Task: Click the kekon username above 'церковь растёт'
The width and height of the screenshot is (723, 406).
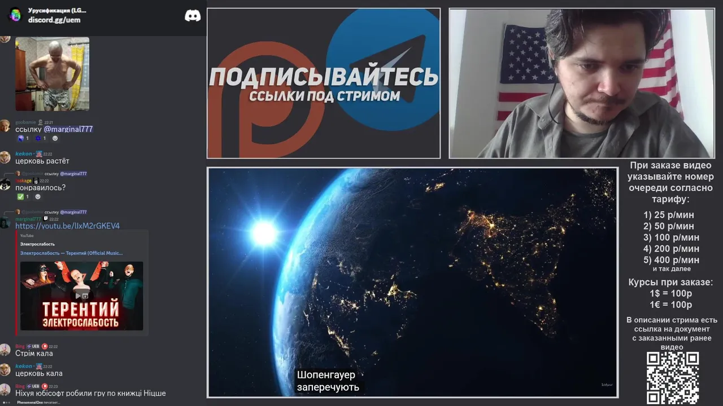Action: pos(24,153)
